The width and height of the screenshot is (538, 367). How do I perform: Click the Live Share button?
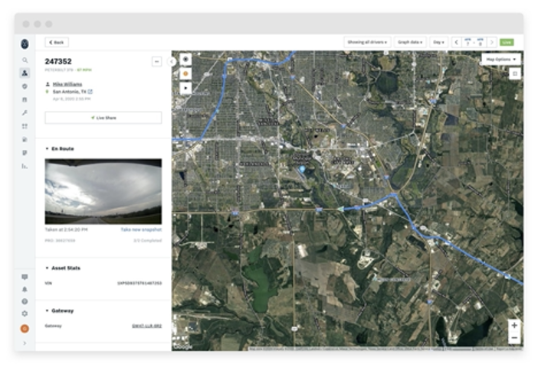pyautogui.click(x=103, y=118)
